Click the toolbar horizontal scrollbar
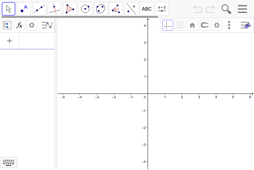This screenshot has width=254, height=170. (80, 17)
